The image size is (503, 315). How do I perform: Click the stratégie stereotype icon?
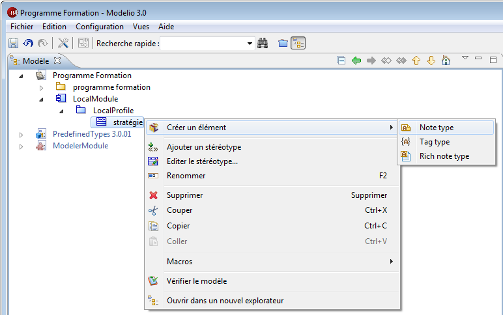tap(102, 122)
